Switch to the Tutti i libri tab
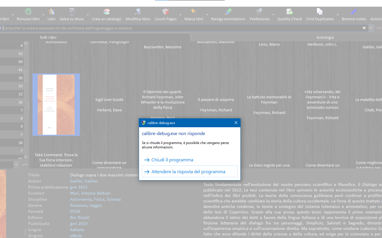The image size is (382, 238). coord(95,37)
